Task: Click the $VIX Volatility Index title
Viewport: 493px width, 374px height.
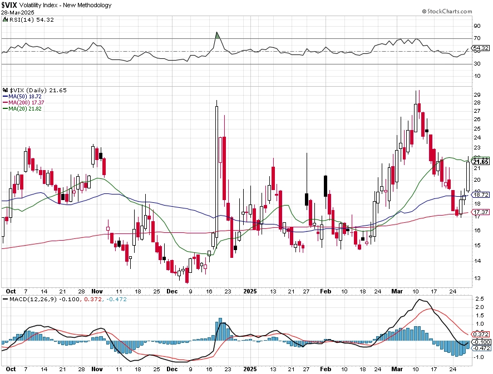Action: (56, 5)
